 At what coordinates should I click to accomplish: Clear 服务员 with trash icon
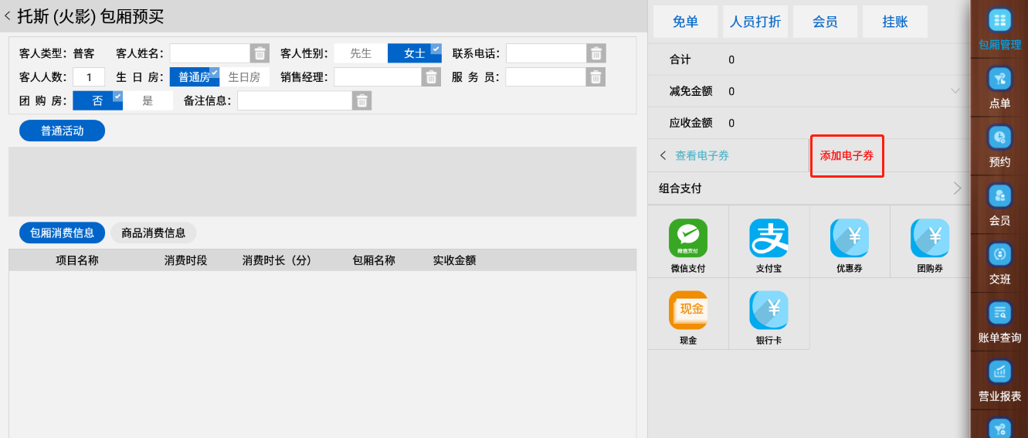[596, 77]
